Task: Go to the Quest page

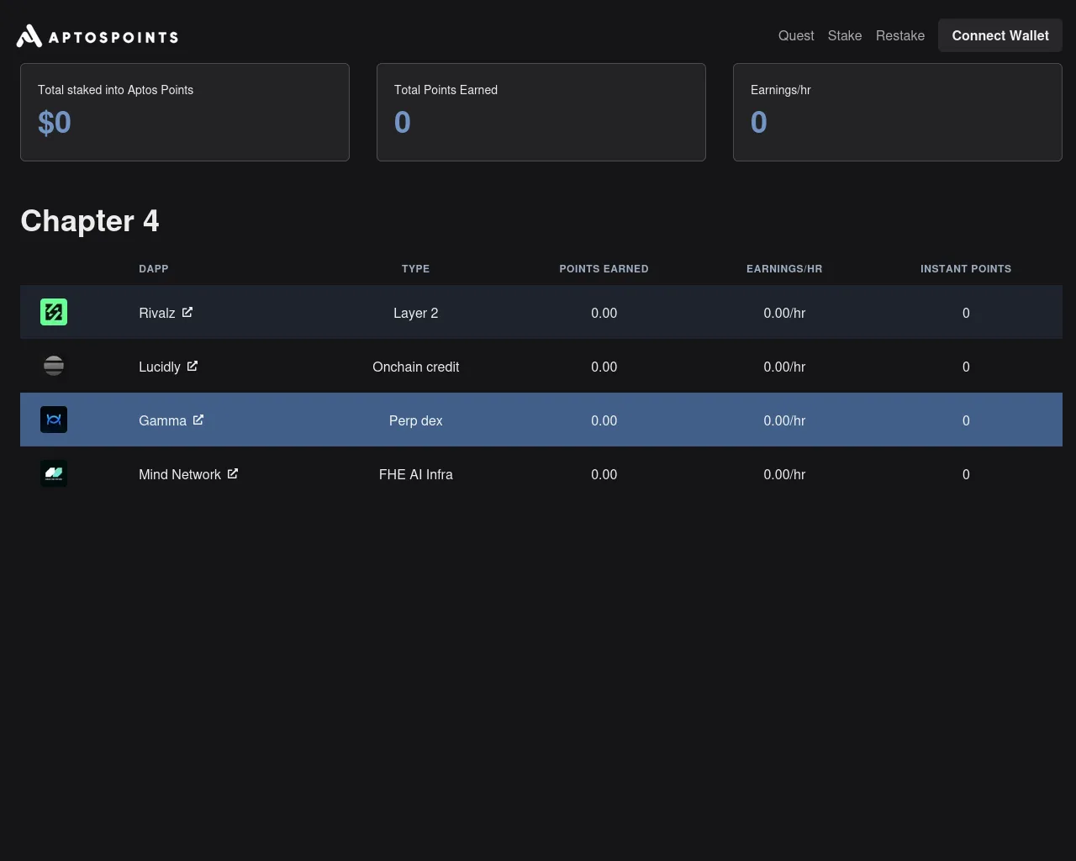Action: point(796,35)
